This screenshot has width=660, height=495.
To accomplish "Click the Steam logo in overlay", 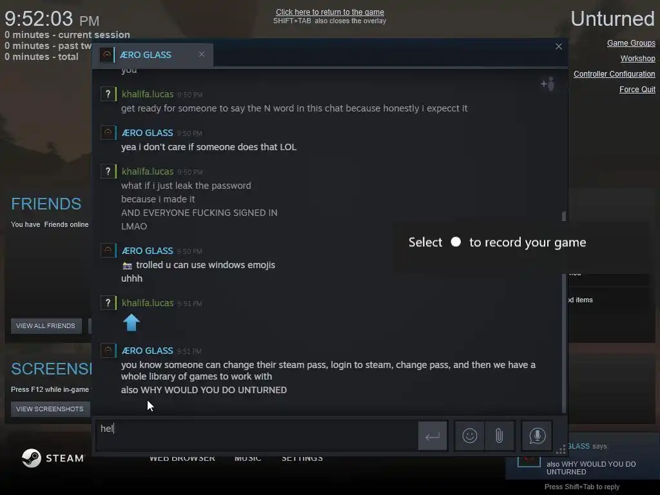I will (x=53, y=458).
